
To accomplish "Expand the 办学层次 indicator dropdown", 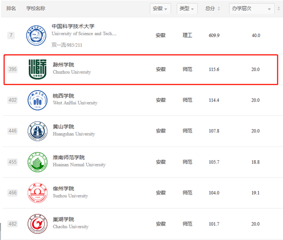I will [x=252, y=8].
